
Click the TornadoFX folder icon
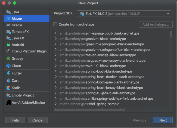pos(8,32)
